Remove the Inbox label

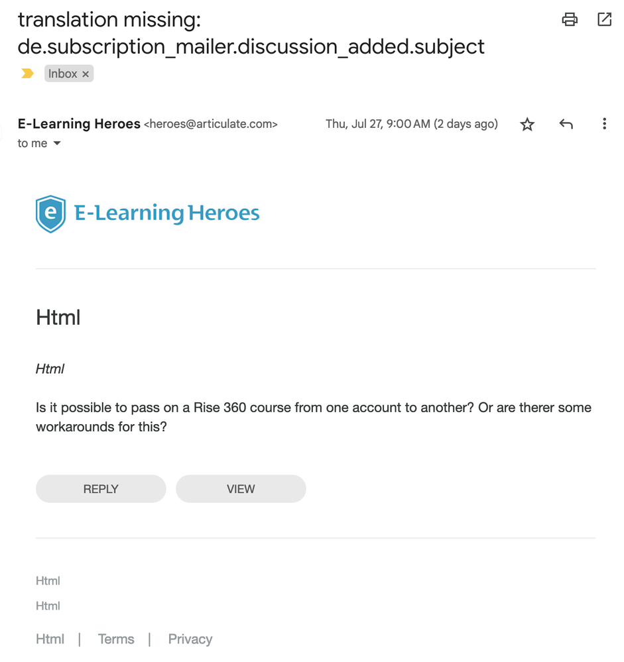[86, 74]
